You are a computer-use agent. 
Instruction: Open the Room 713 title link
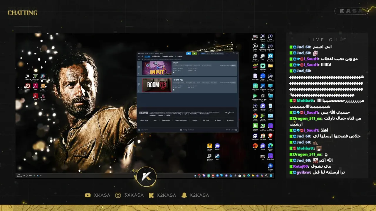[178, 80]
